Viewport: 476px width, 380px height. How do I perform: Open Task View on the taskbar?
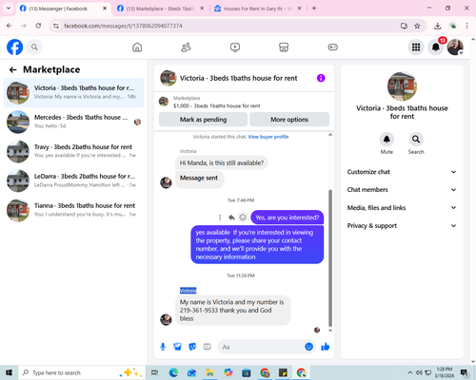point(154,372)
